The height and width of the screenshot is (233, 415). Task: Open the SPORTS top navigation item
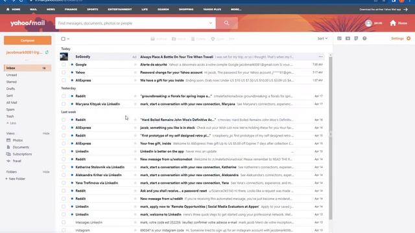92,9
